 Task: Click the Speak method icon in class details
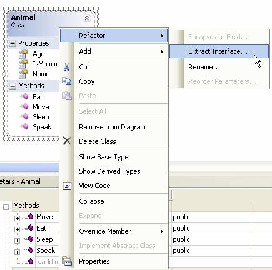click(x=29, y=251)
